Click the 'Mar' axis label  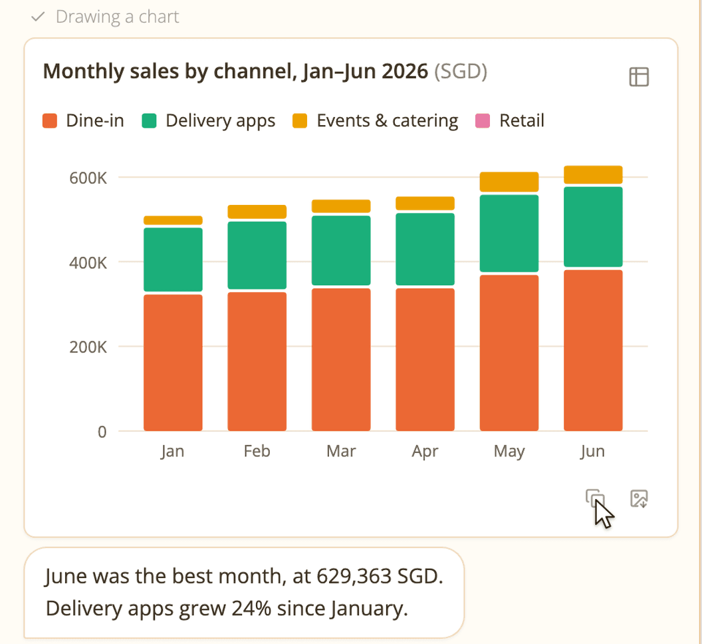341,451
